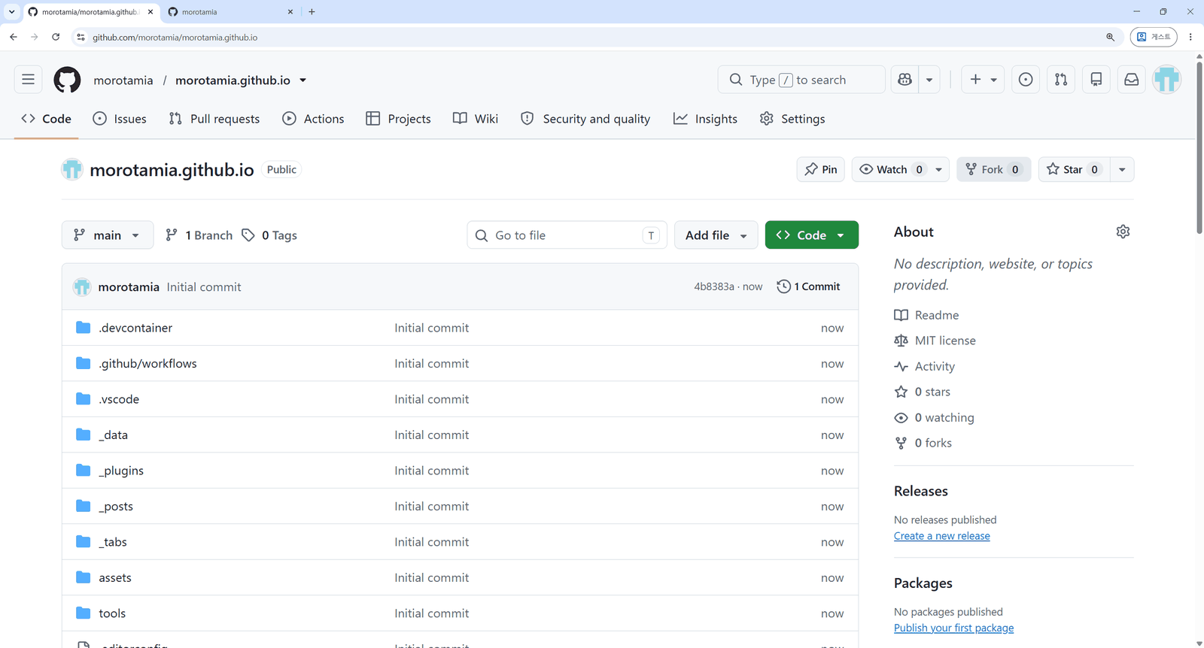The width and height of the screenshot is (1204, 648).
Task: Open the assets folder
Action: point(115,578)
